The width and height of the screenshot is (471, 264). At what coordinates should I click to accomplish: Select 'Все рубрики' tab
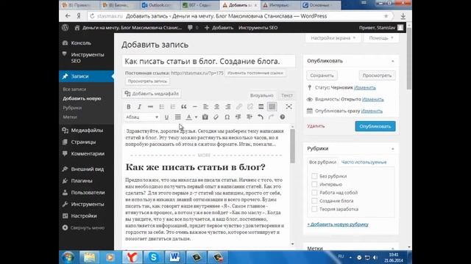pos(322,162)
